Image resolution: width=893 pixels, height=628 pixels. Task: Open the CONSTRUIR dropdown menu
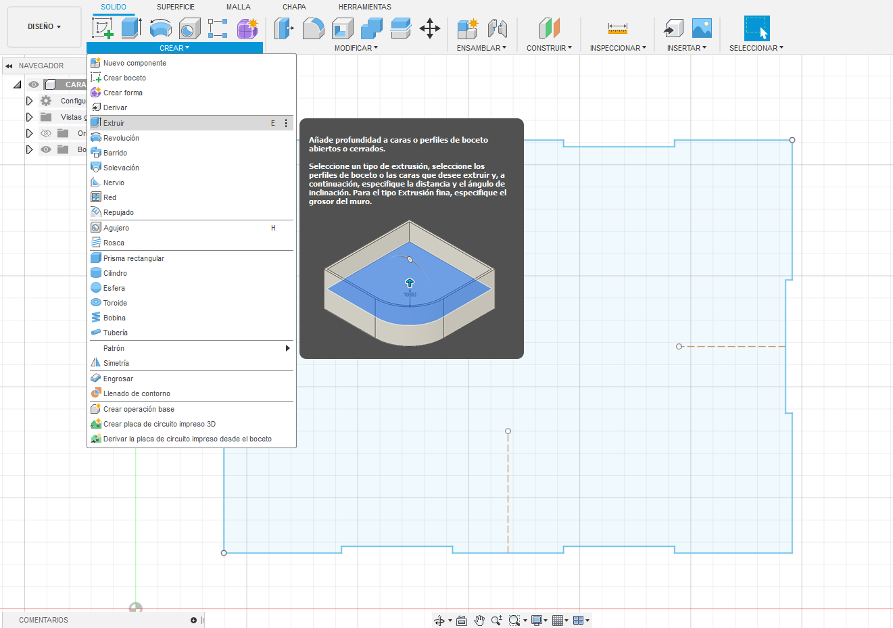(x=549, y=48)
